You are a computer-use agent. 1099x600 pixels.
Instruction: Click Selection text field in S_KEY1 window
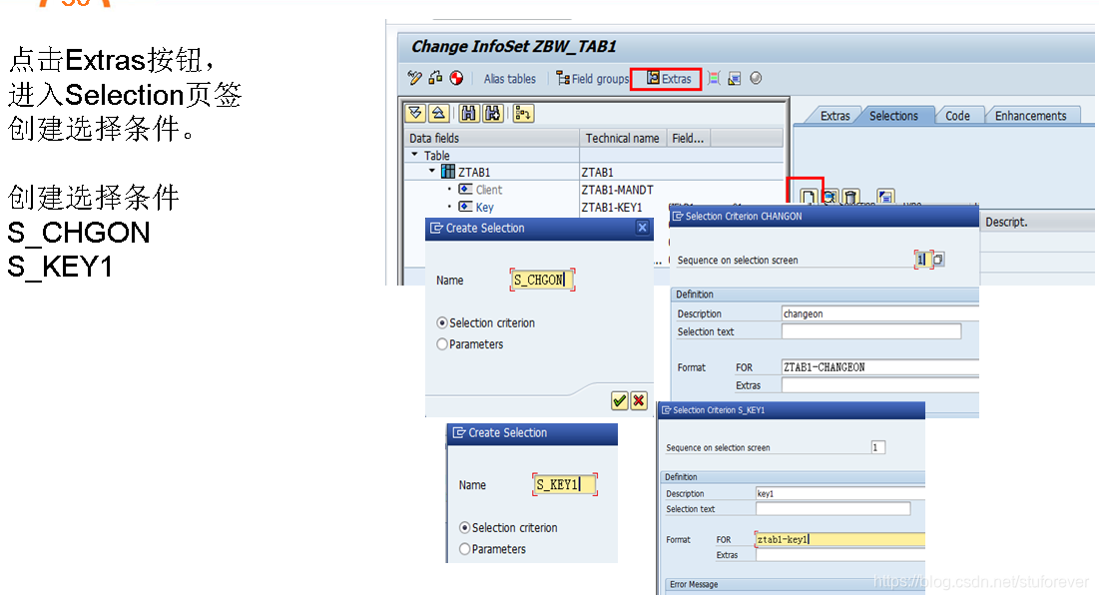(x=832, y=509)
